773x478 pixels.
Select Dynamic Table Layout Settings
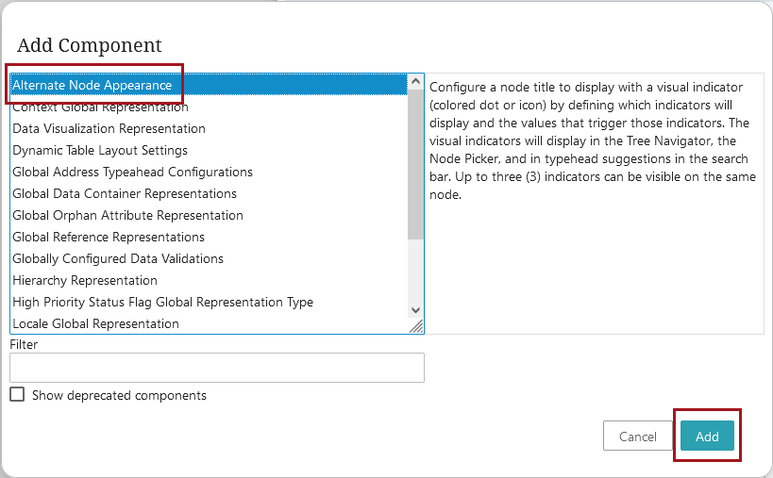[x=209, y=150]
